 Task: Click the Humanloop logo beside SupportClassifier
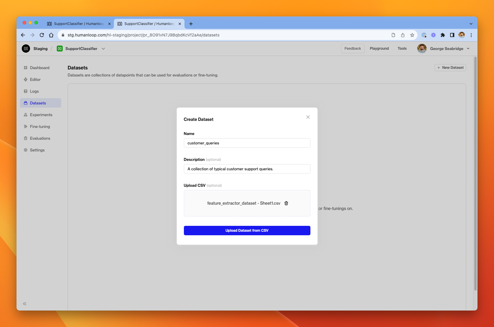[x=60, y=49]
